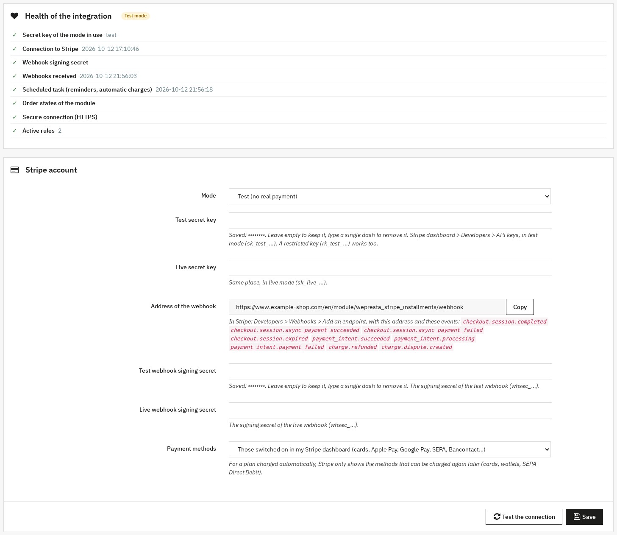Click the checkmark next to Scheduled task
The width and height of the screenshot is (617, 535).
[15, 89]
